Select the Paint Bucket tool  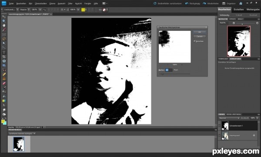click(4, 97)
